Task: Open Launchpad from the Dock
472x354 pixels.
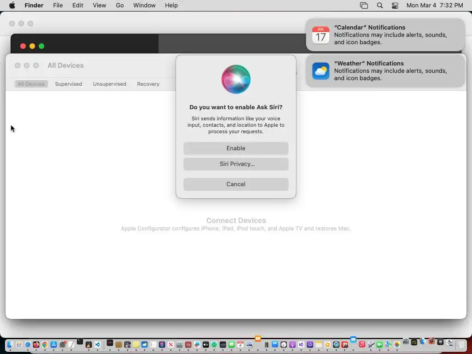Action: [19, 345]
